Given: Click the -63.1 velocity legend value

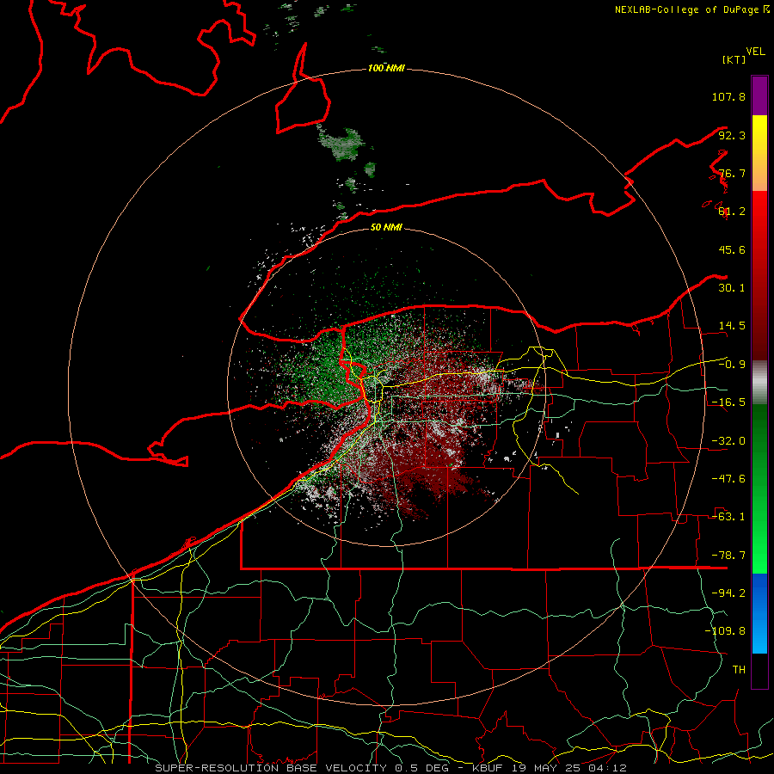Looking at the screenshot, I should coord(728,517).
